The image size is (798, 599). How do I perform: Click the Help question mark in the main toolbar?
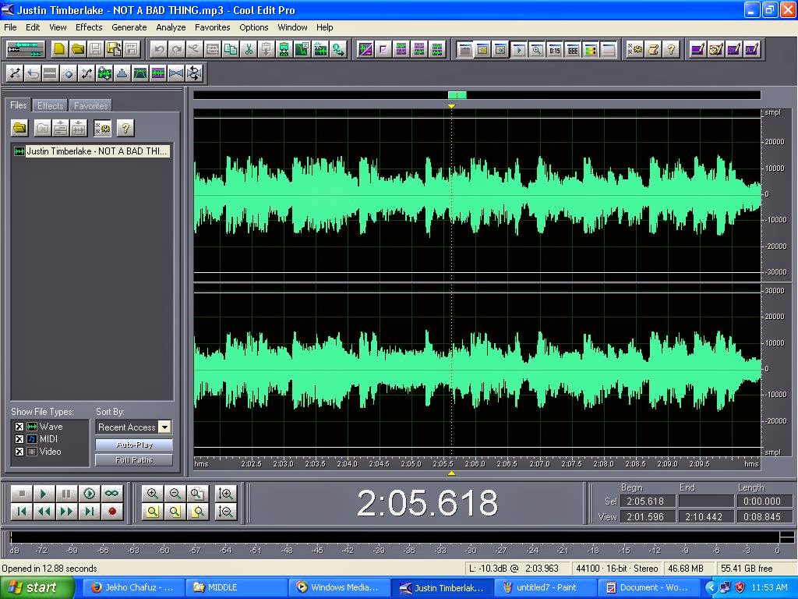(x=671, y=49)
